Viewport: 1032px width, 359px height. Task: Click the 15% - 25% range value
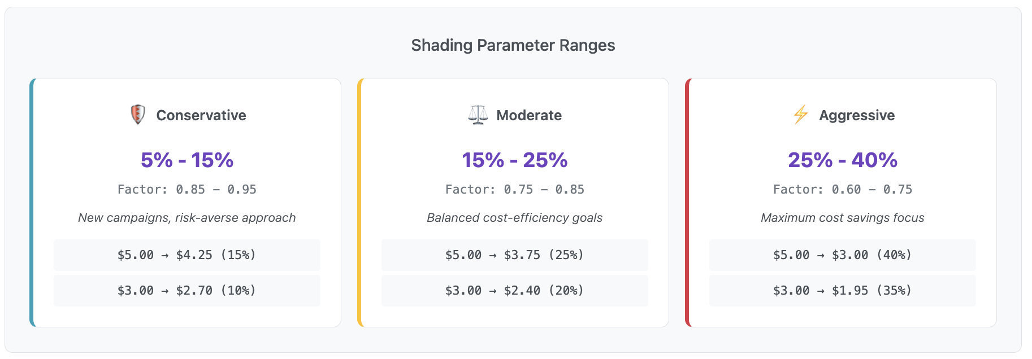click(514, 160)
